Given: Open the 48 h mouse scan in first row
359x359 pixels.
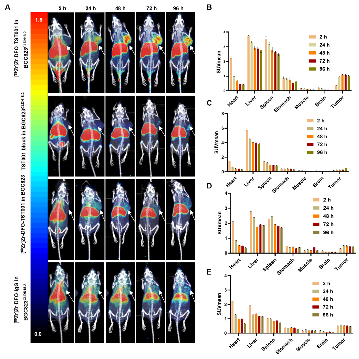Looking at the screenshot, I should click(120, 52).
